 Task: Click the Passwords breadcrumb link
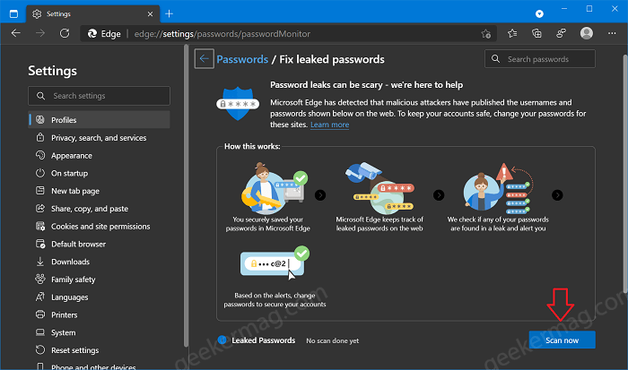pos(242,59)
